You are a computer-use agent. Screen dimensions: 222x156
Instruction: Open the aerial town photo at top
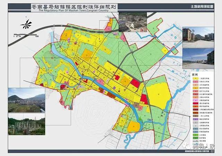tap(133, 22)
